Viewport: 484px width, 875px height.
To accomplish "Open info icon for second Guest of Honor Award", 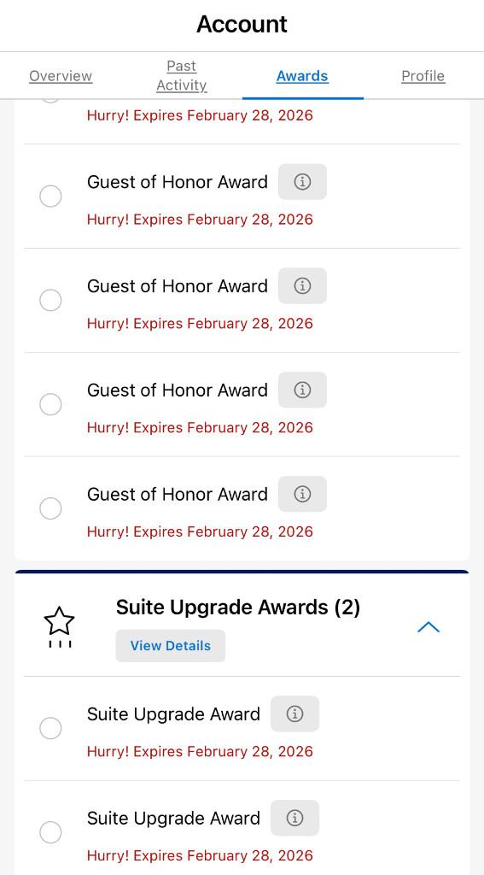I will click(x=302, y=285).
